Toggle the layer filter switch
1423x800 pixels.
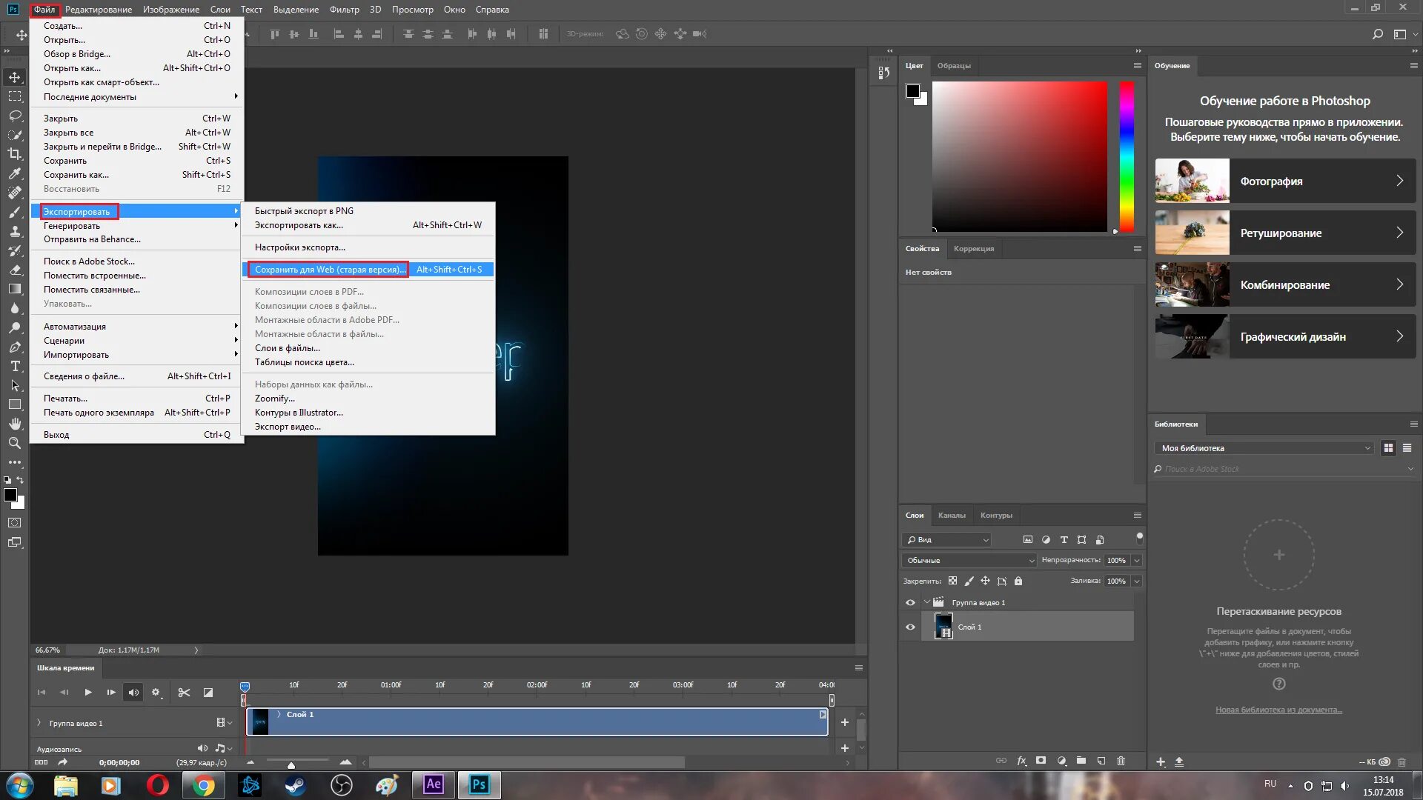1140,538
